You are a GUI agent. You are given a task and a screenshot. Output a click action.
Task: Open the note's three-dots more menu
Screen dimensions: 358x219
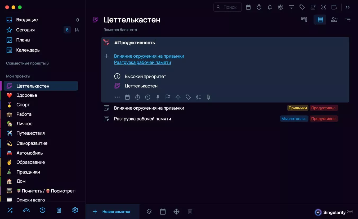pos(117,97)
